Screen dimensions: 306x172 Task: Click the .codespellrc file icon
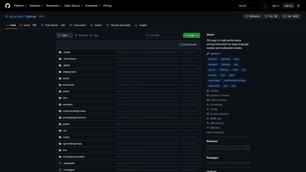tap(60, 163)
